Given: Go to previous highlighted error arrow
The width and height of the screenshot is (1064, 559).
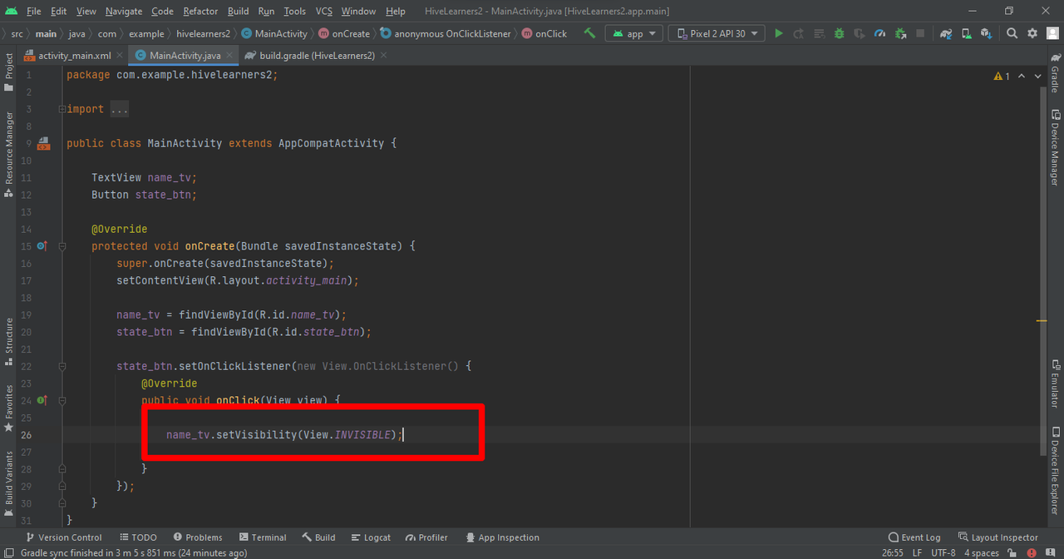Looking at the screenshot, I should tap(1022, 76).
